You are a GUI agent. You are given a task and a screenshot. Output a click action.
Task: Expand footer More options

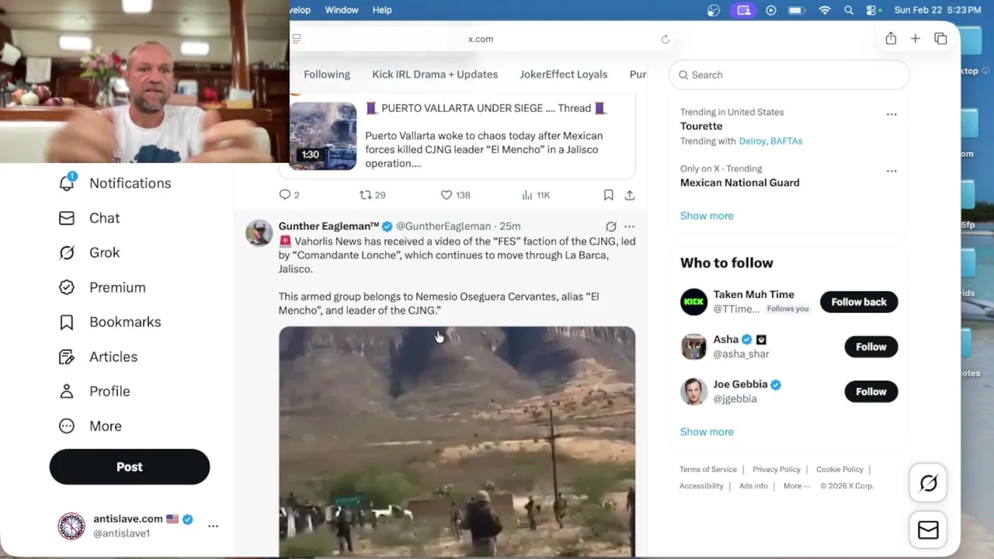(x=796, y=486)
